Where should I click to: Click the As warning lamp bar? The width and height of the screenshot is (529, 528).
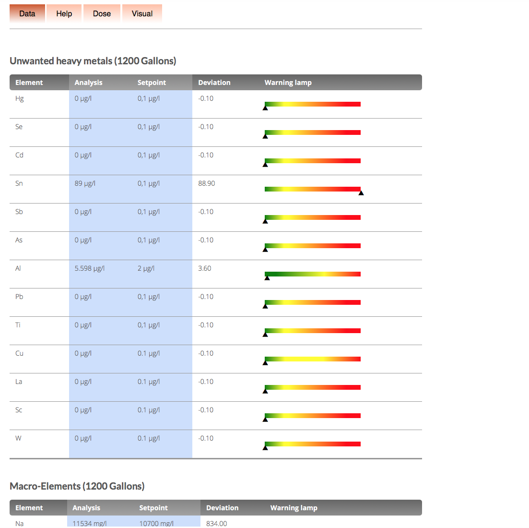click(x=312, y=246)
